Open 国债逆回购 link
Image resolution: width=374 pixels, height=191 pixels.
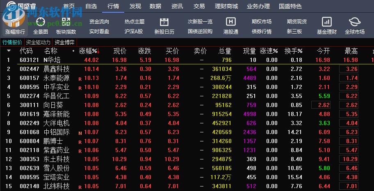200,32
